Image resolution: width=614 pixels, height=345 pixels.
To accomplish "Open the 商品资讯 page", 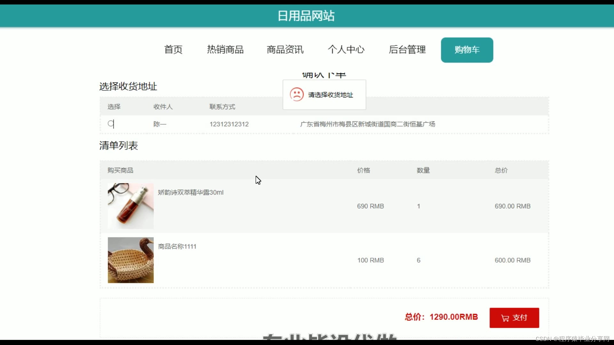I will [x=285, y=50].
